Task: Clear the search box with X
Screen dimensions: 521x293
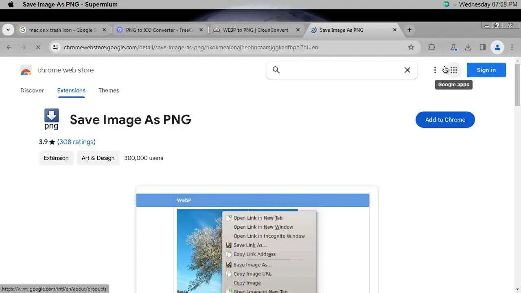Action: [x=407, y=70]
